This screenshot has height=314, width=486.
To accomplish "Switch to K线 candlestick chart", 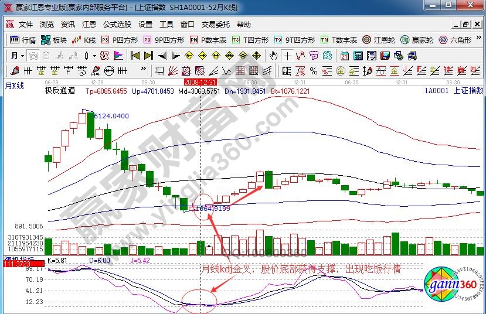I will [84, 40].
